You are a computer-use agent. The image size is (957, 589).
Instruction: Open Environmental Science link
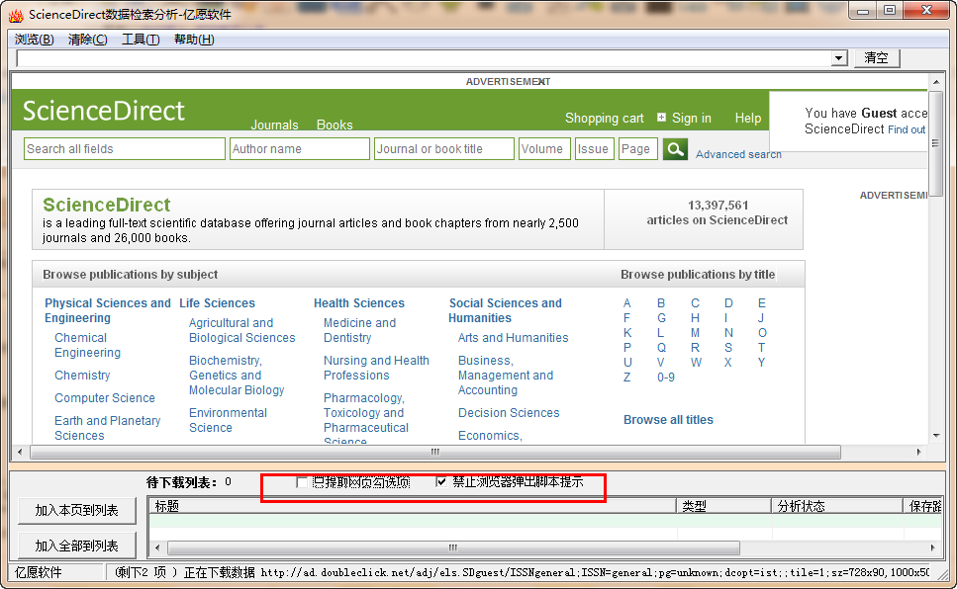tap(228, 420)
